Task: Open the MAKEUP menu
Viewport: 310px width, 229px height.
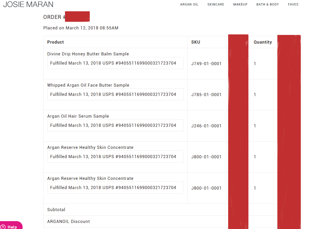Action: coord(240,4)
